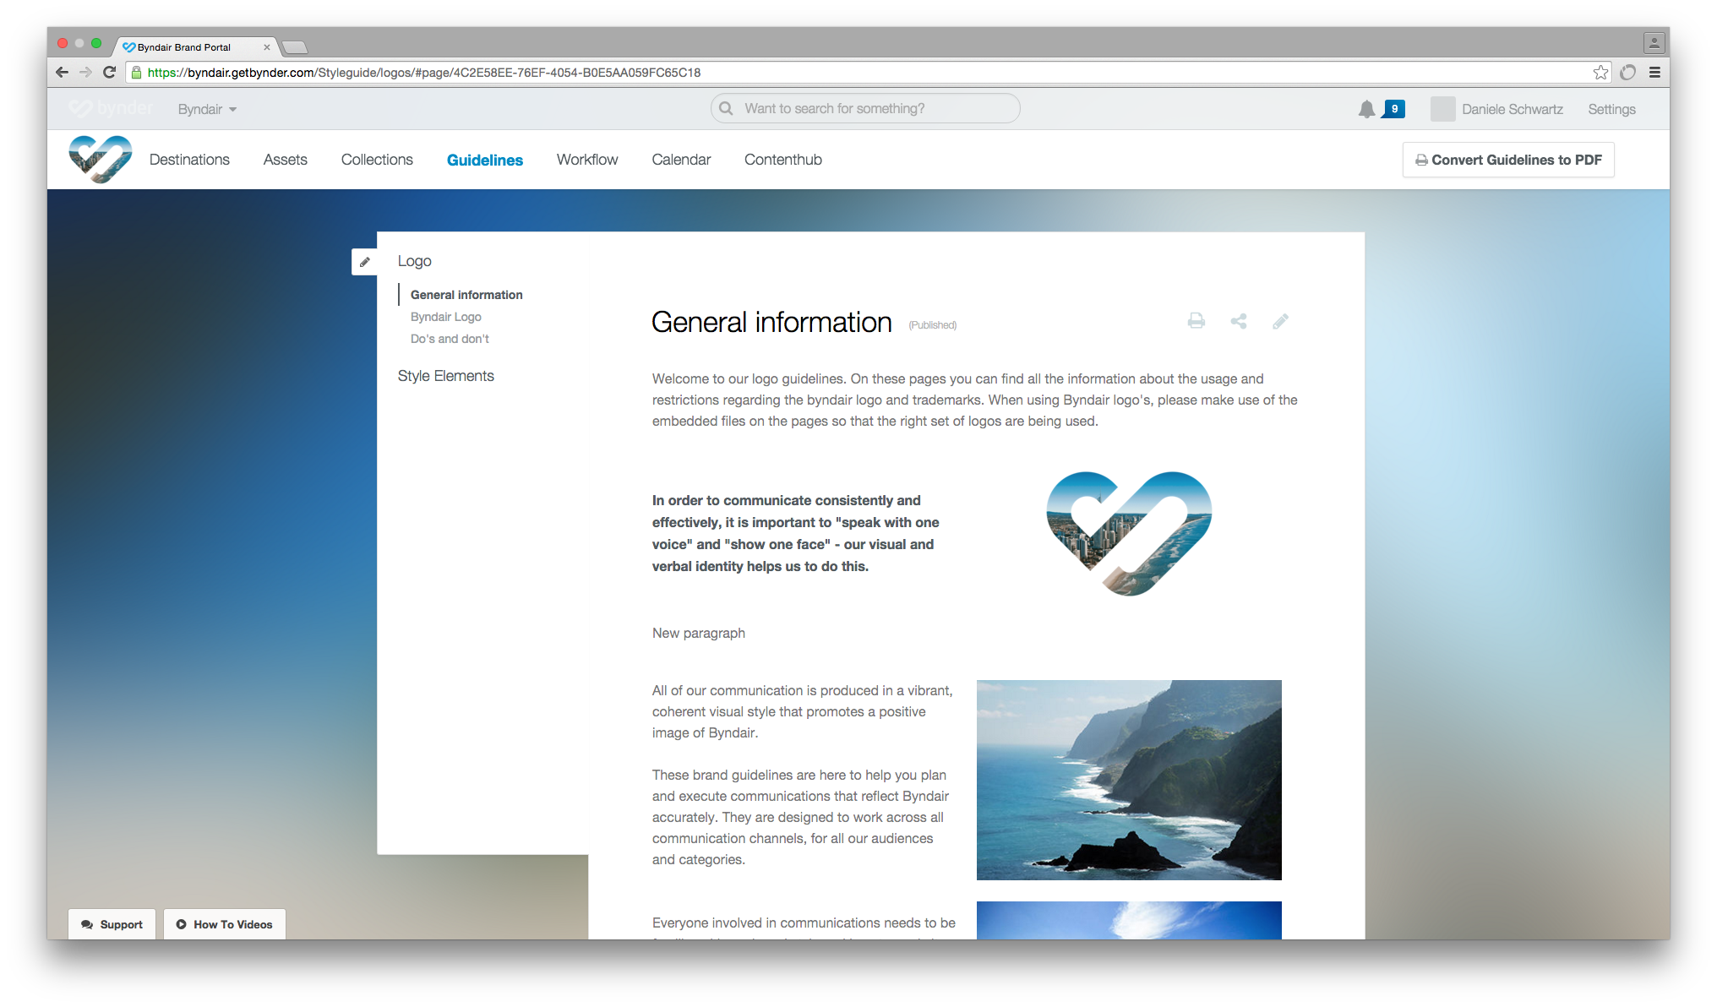Switch to the Workflow navigation tab
This screenshot has width=1717, height=1007.
[586, 160]
